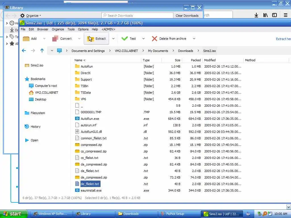Expand breadcrumb chevron after Documents and Settings

click(x=110, y=51)
